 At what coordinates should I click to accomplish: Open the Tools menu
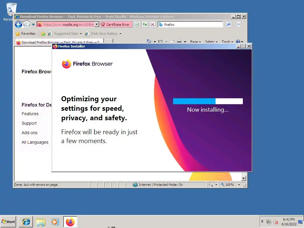tap(227, 42)
